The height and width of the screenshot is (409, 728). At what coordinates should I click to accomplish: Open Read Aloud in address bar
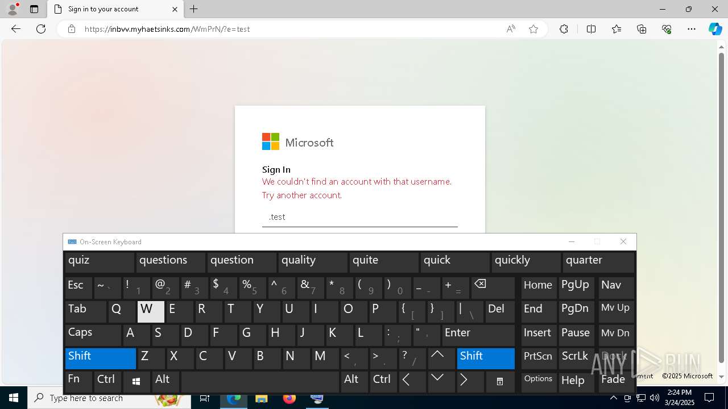[x=511, y=29]
